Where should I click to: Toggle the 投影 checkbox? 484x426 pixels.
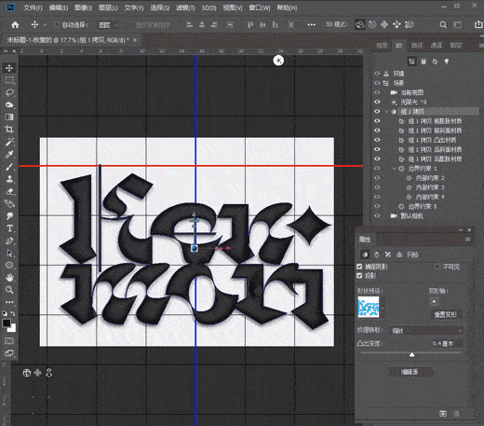(x=359, y=276)
